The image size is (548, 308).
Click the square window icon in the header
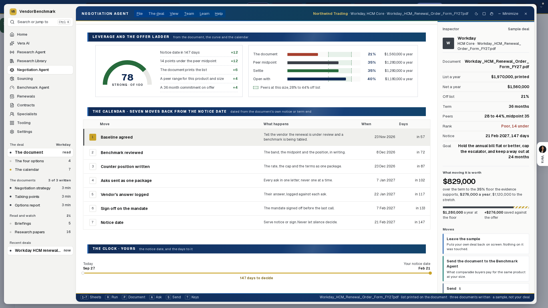click(484, 14)
